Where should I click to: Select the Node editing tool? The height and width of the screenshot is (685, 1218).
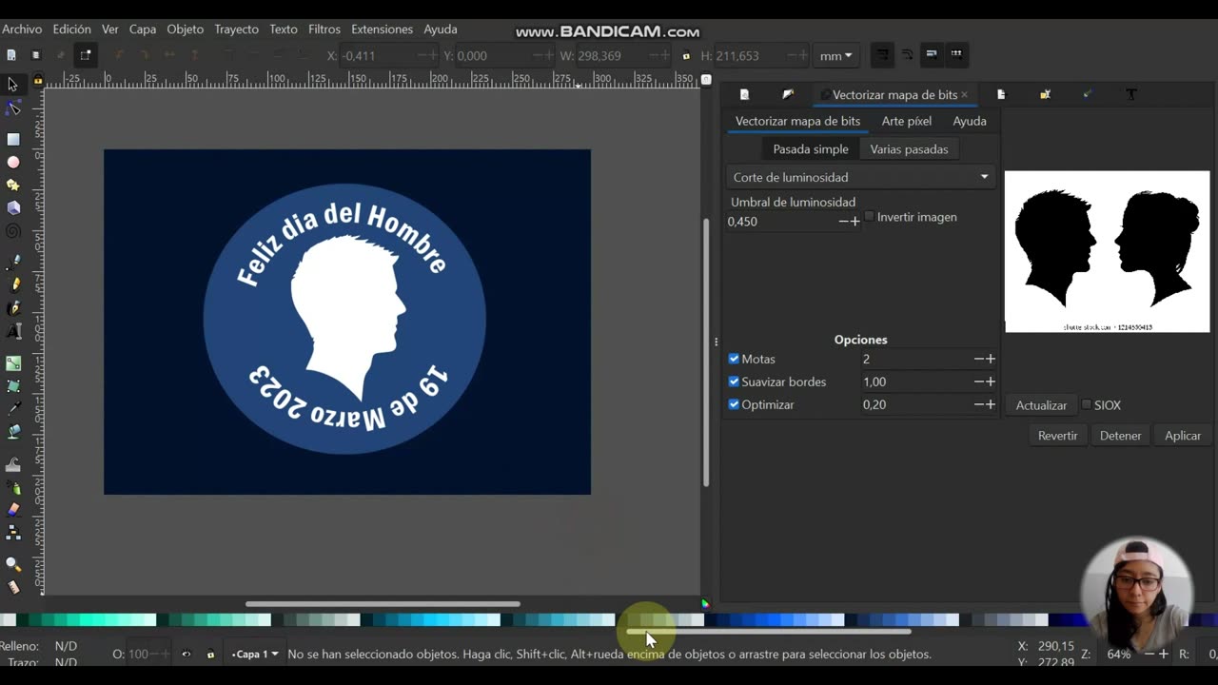[x=13, y=108]
